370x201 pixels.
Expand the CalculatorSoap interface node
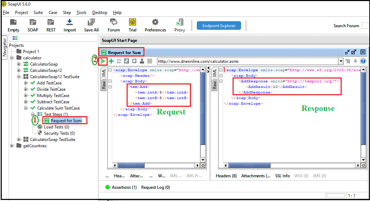tap(19, 64)
